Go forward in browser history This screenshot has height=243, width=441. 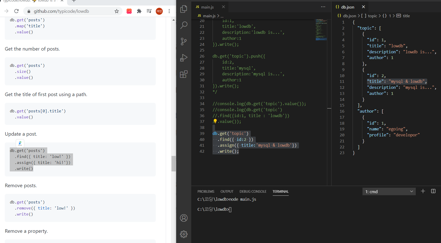[6, 11]
